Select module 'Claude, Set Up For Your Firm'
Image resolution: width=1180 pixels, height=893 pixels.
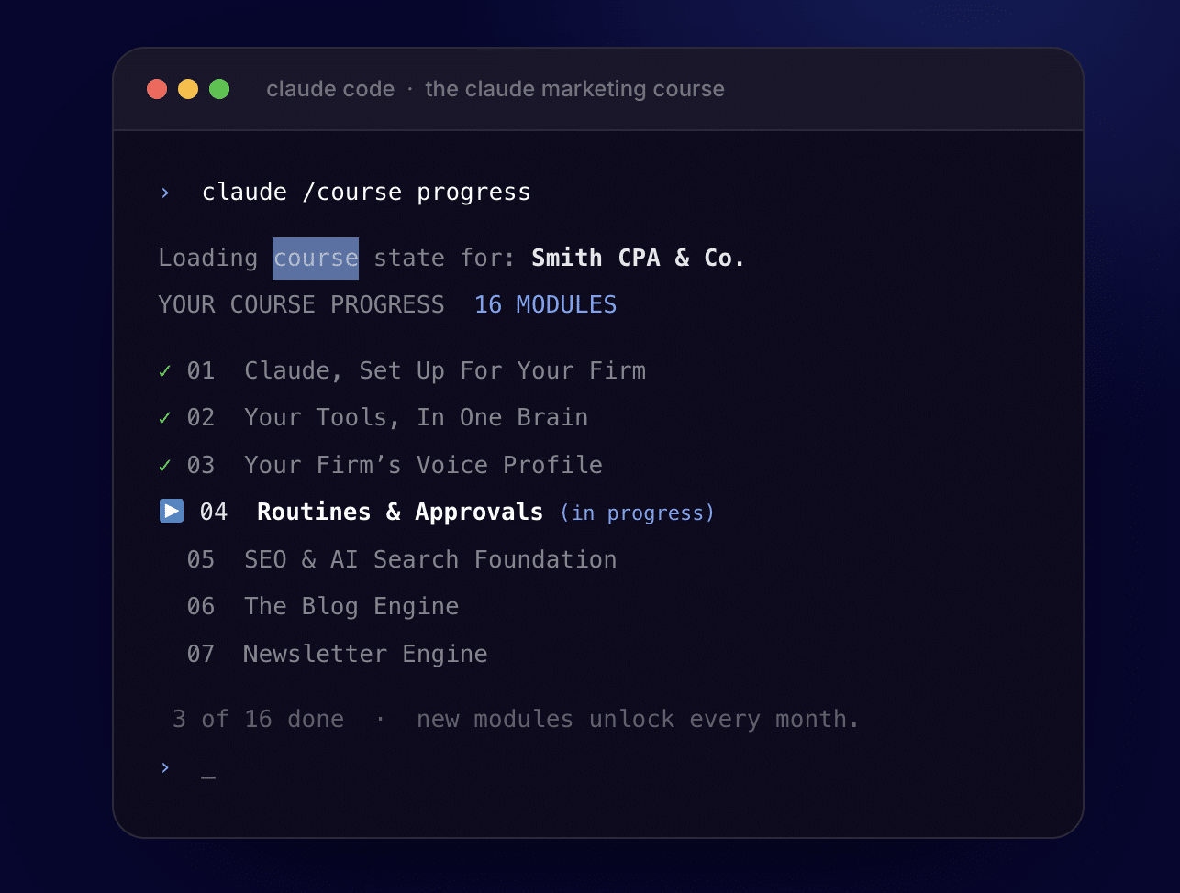pyautogui.click(x=445, y=370)
